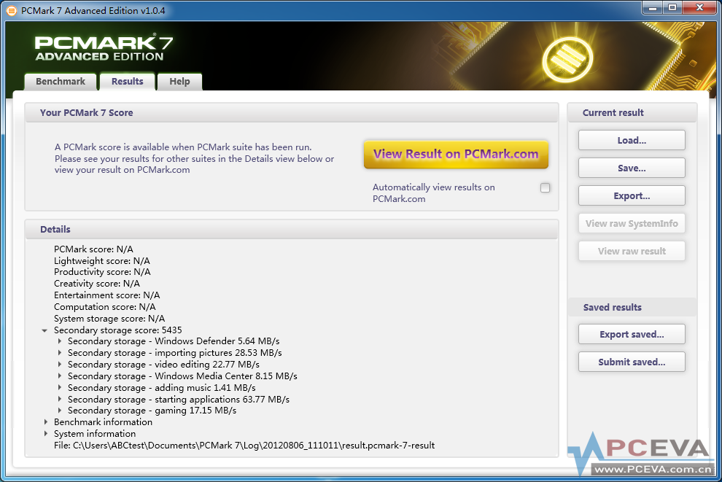
Task: Expand the Benchmark information node
Action: pos(46,421)
